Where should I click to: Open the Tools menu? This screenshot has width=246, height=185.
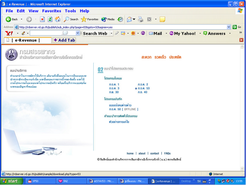click(70, 11)
